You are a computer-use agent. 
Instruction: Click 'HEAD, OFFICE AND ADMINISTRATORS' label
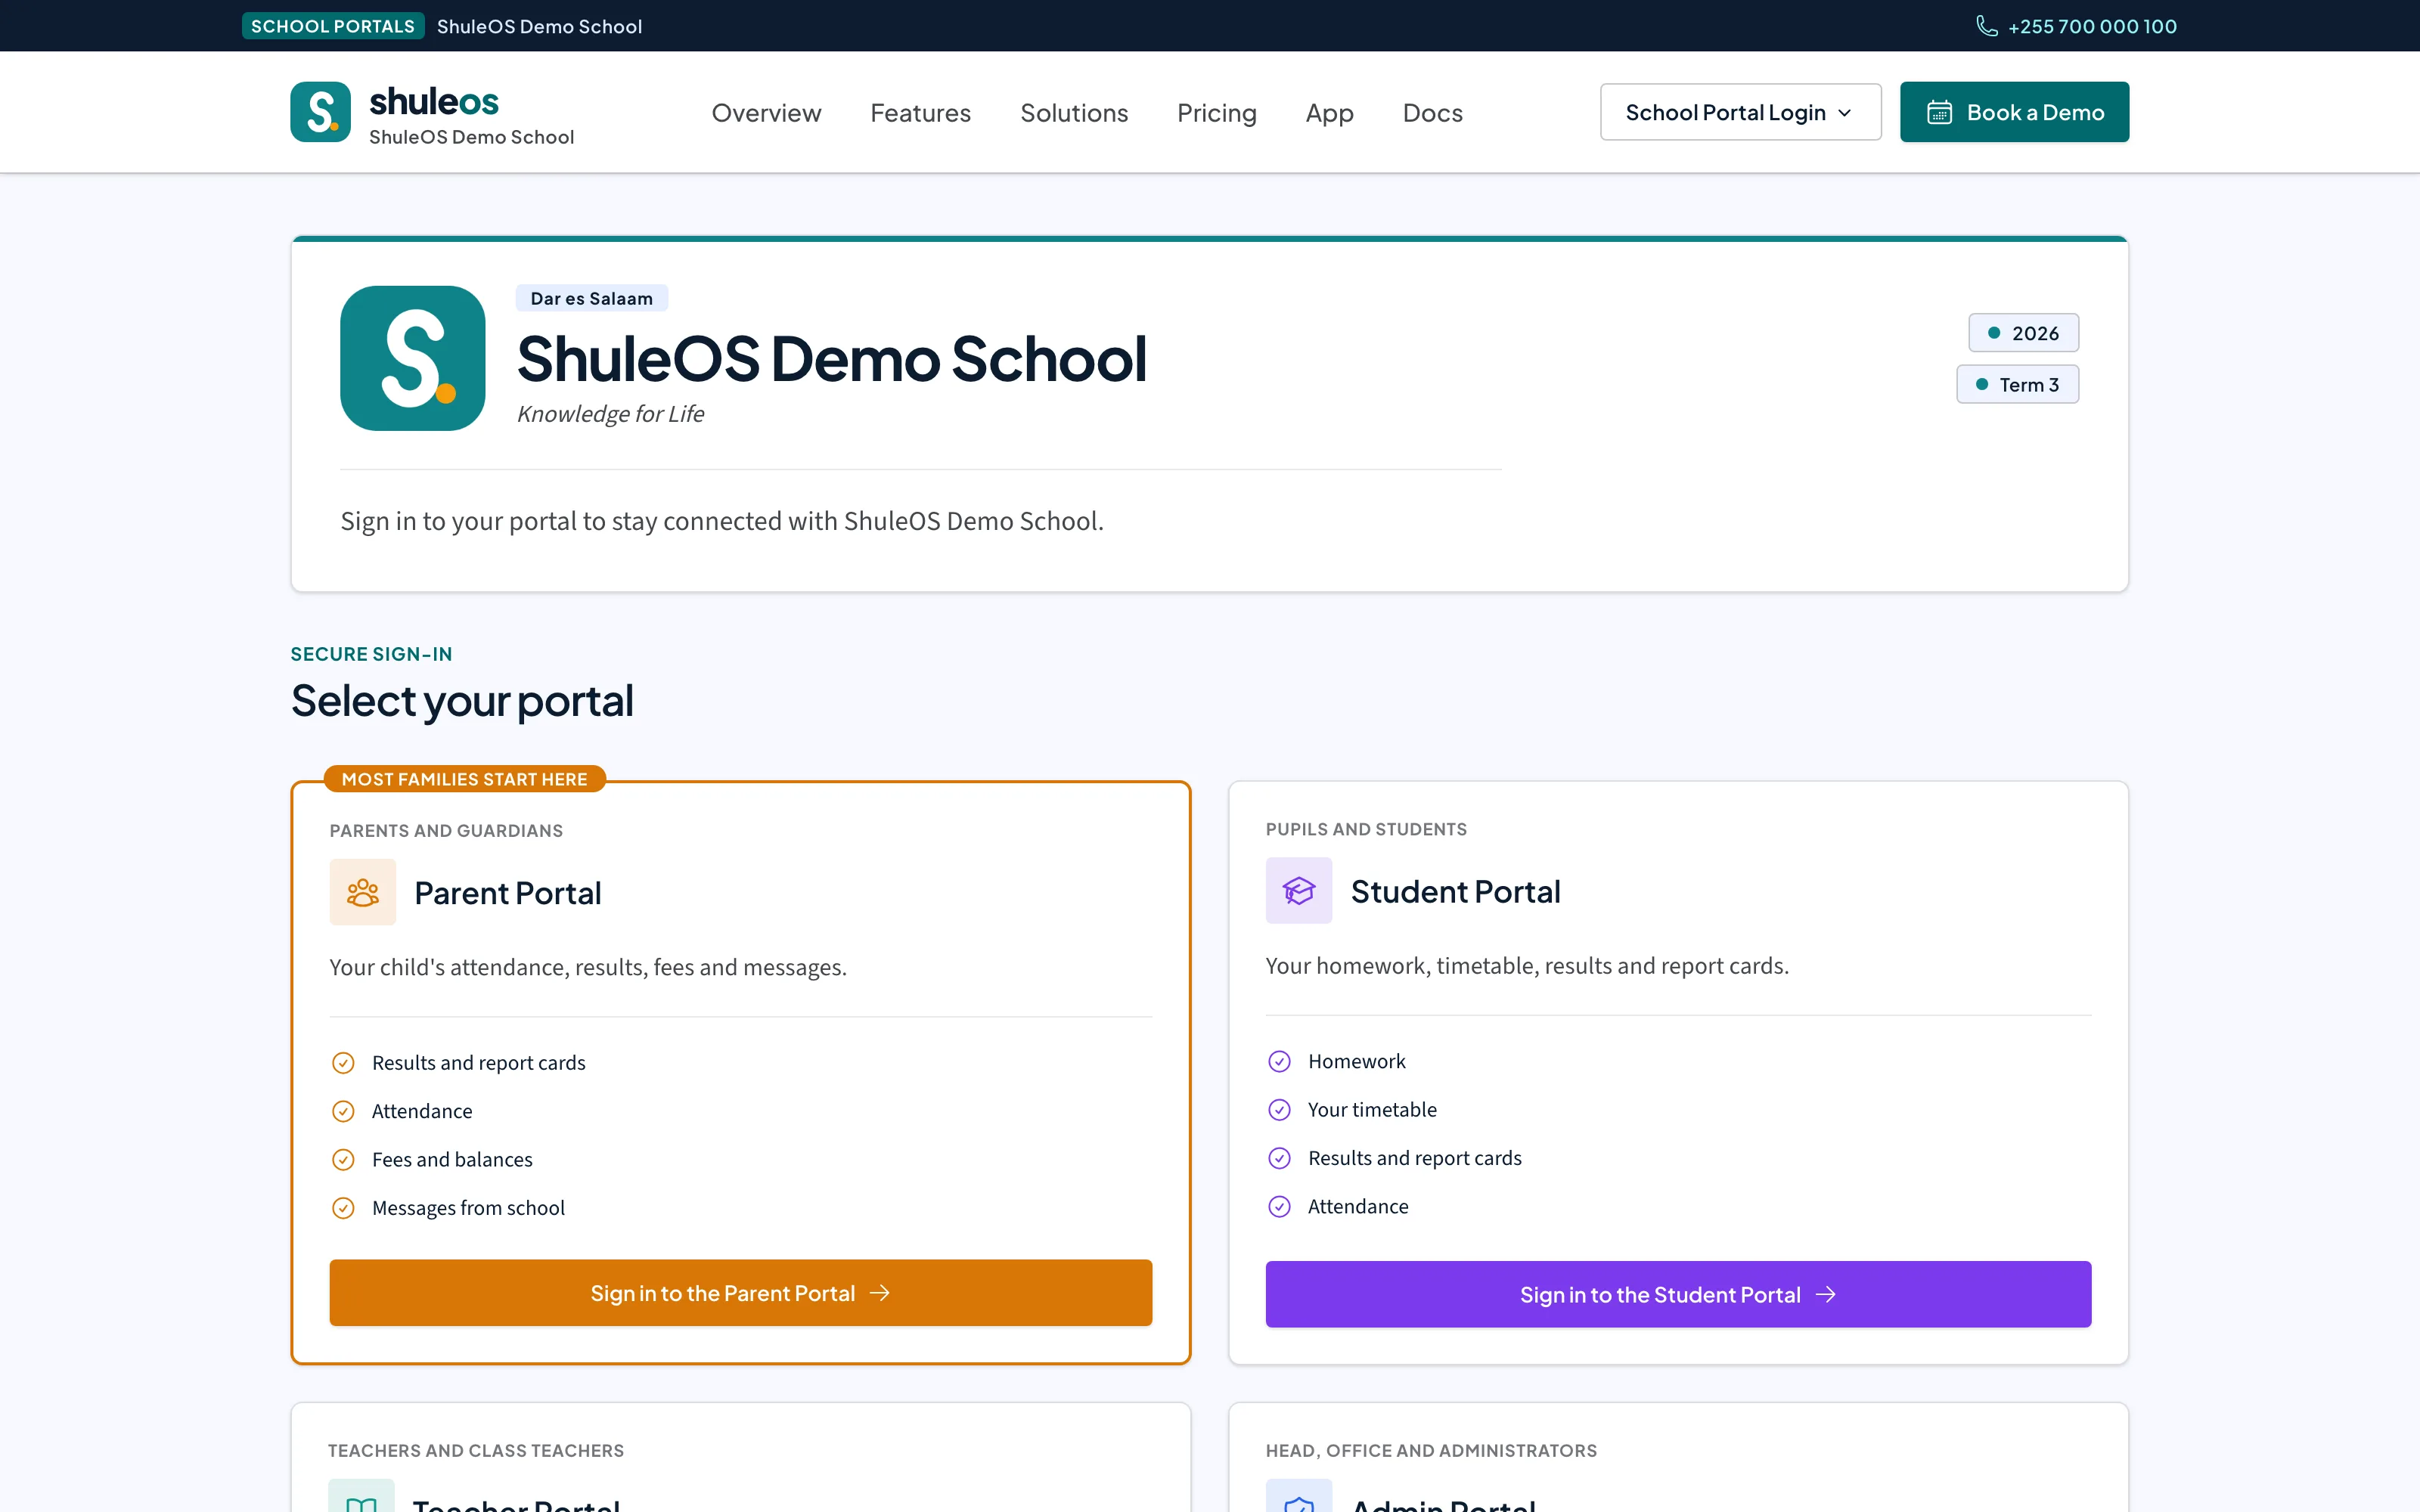1431,1450
